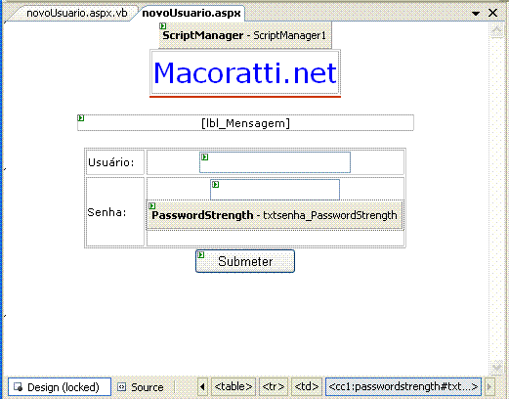The width and height of the screenshot is (509, 399).
Task: Open the active files dropdown arrow
Action: coord(476,14)
